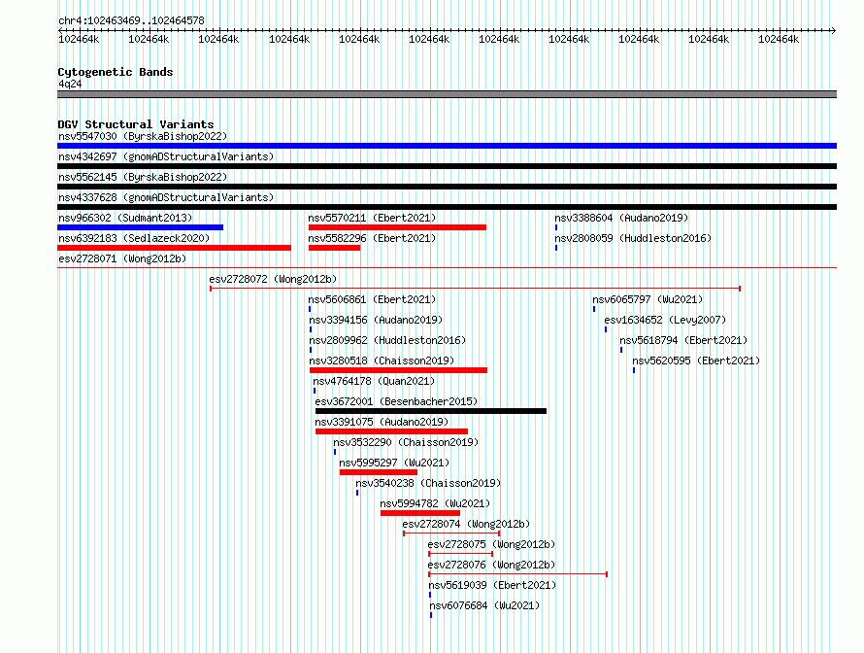The height and width of the screenshot is (653, 864).
Task: Click nsv5620595 (Ebert2021) label
Action: [x=696, y=361]
